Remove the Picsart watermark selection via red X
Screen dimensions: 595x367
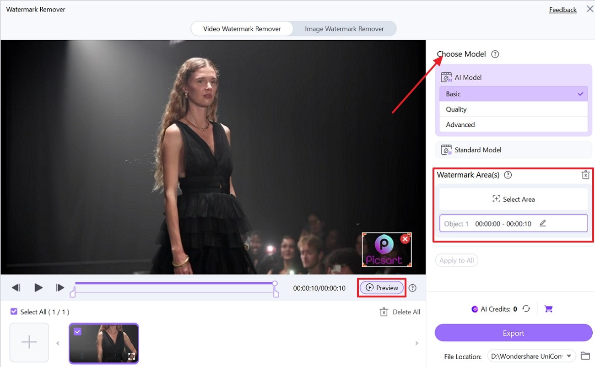pos(405,238)
